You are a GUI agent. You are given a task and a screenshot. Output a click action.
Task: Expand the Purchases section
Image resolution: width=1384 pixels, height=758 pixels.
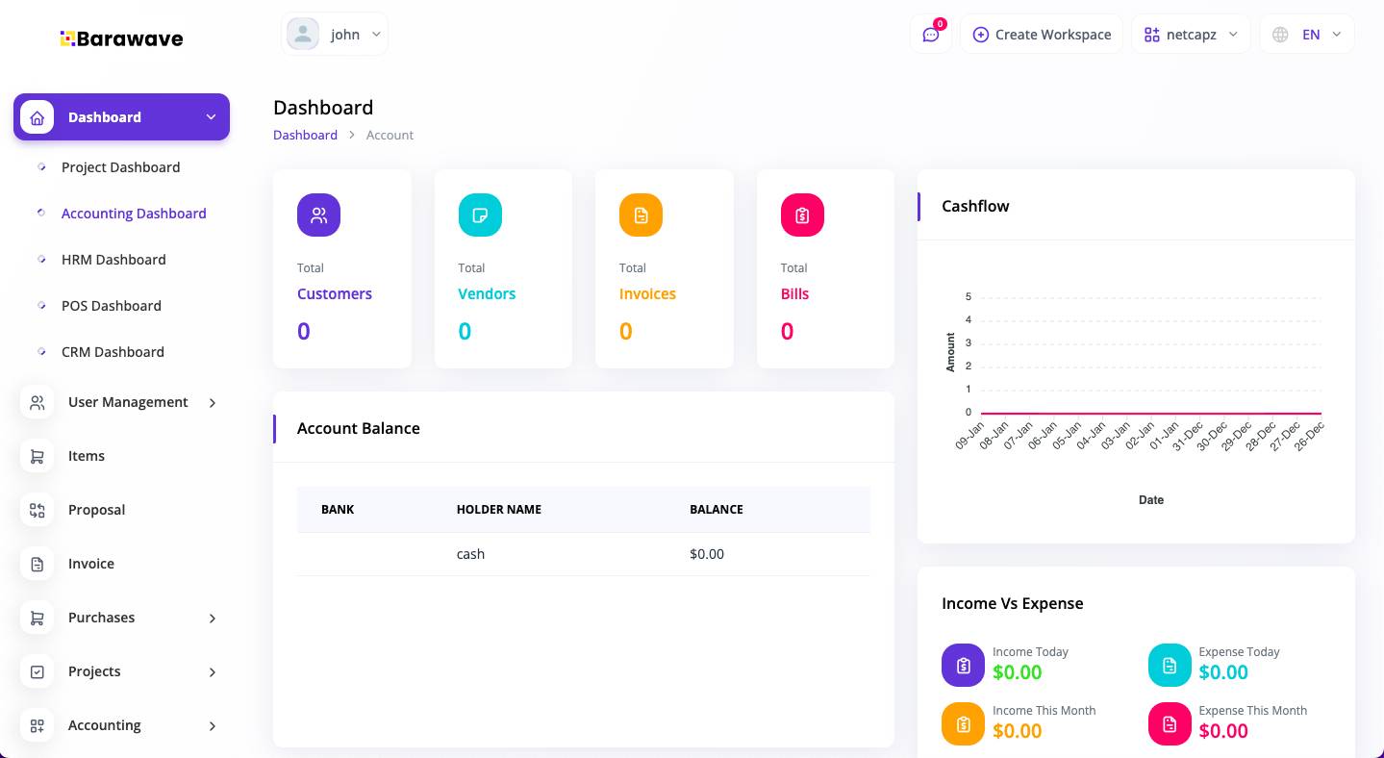[x=101, y=618]
